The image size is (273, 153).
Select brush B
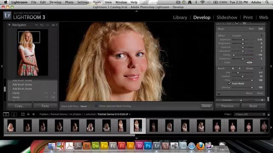click(240, 68)
